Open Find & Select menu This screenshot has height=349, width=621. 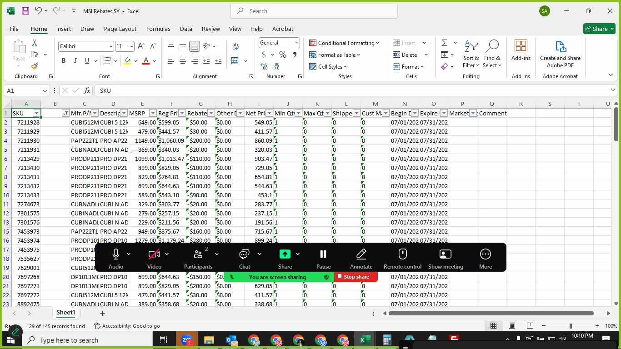coord(492,55)
